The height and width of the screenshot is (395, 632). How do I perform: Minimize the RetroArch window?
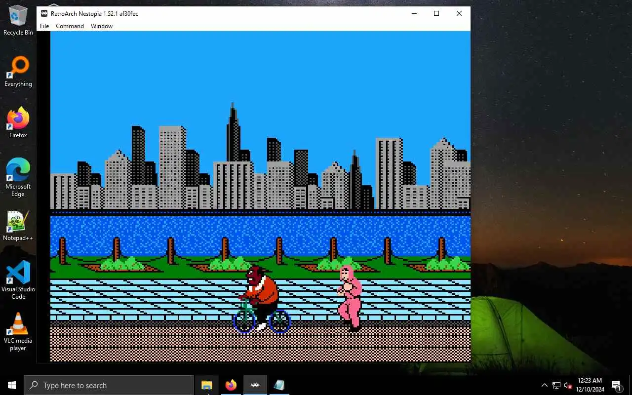tap(414, 13)
